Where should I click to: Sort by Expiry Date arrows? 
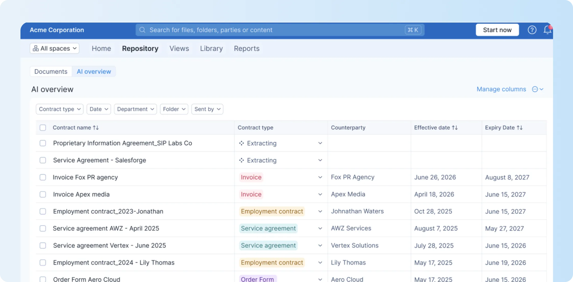(x=520, y=127)
